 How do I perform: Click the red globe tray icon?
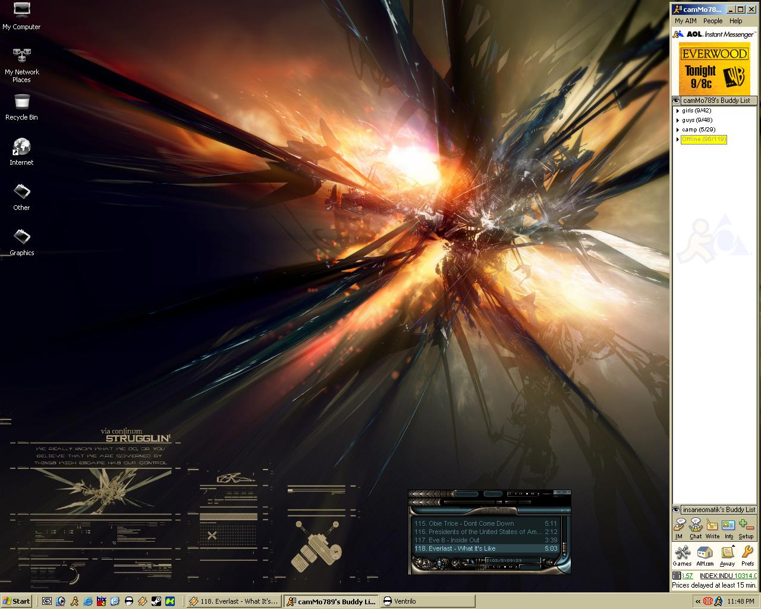[x=707, y=601]
